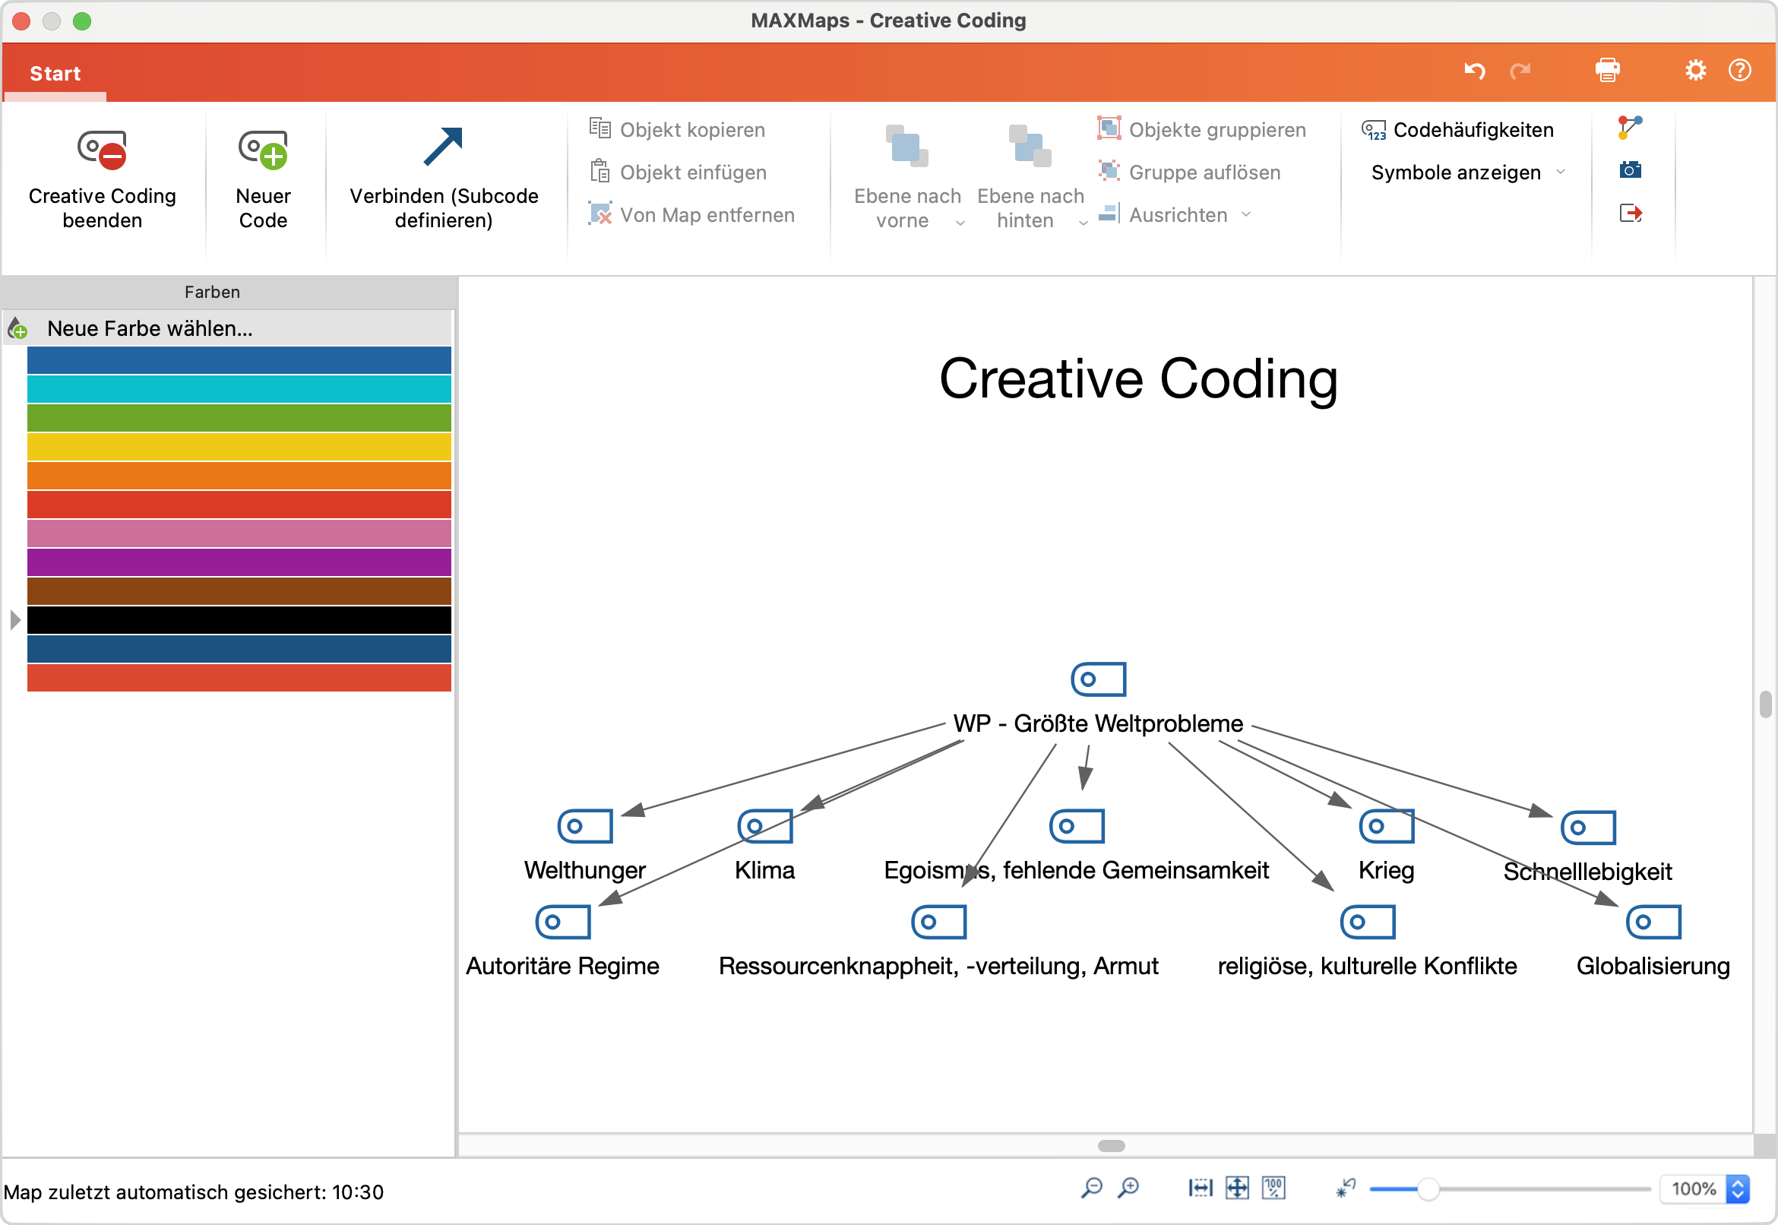Select the orange color swatch
This screenshot has height=1225, width=1778.
coord(239,476)
